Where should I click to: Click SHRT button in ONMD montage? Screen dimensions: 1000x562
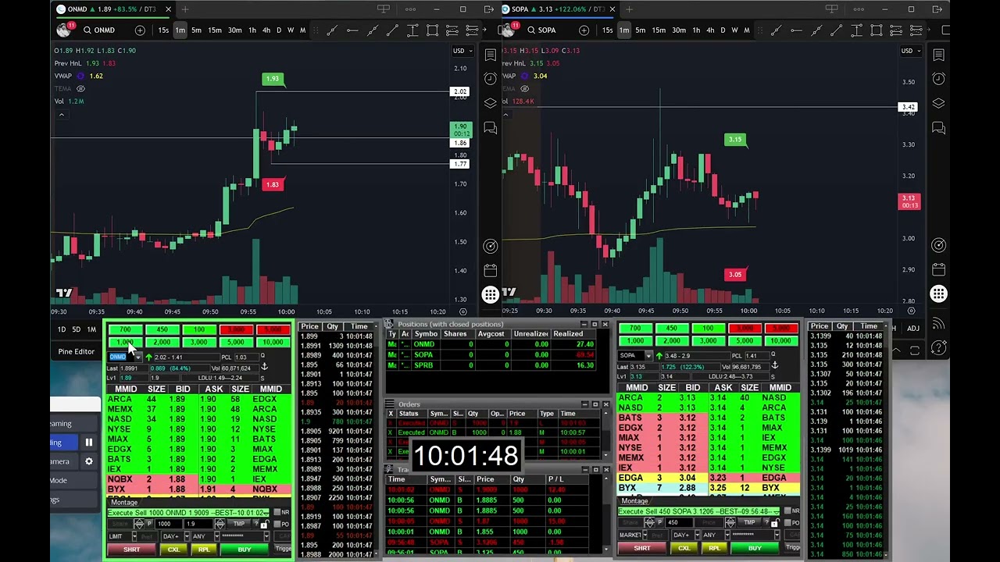coord(131,550)
